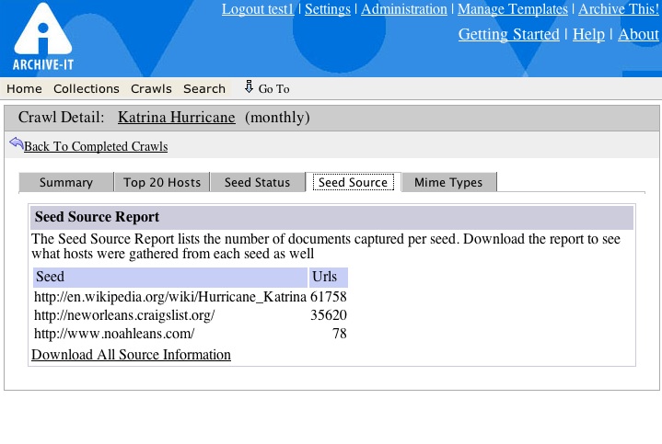Viewport: 662px width, 444px height.
Task: Open Search from navigation bar
Action: 204,89
